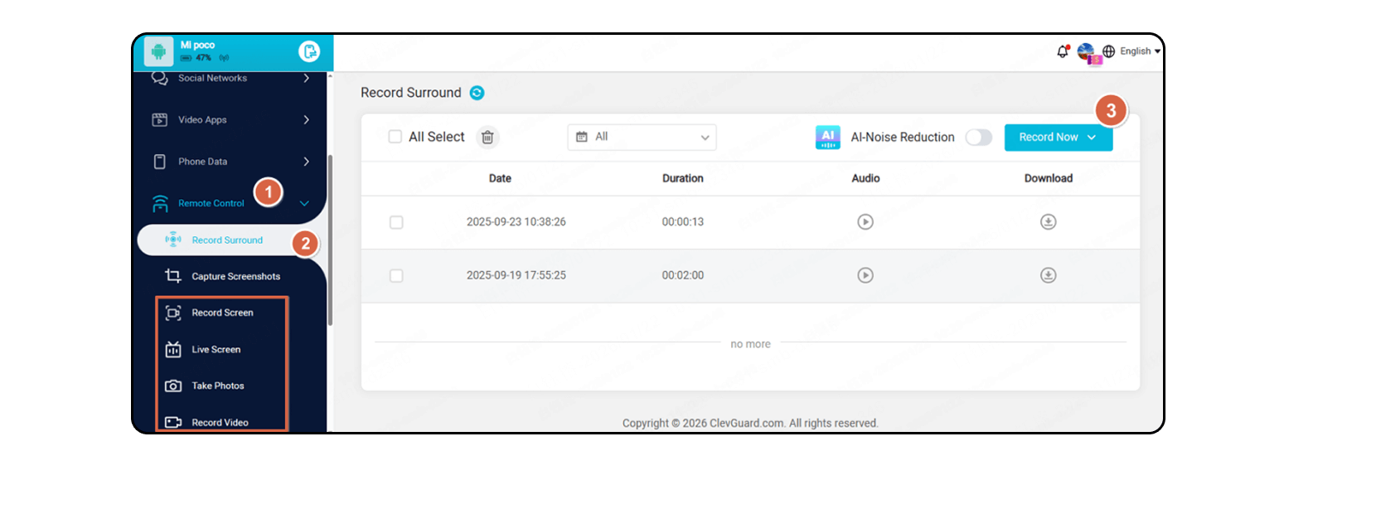Enable the AI-Noise Reduction toggle
1381x514 pixels.
(x=978, y=138)
